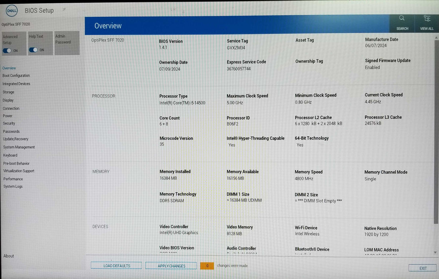Click Memory Technology DDR5 SDRAM
This screenshot has height=279, width=439.
172,201
